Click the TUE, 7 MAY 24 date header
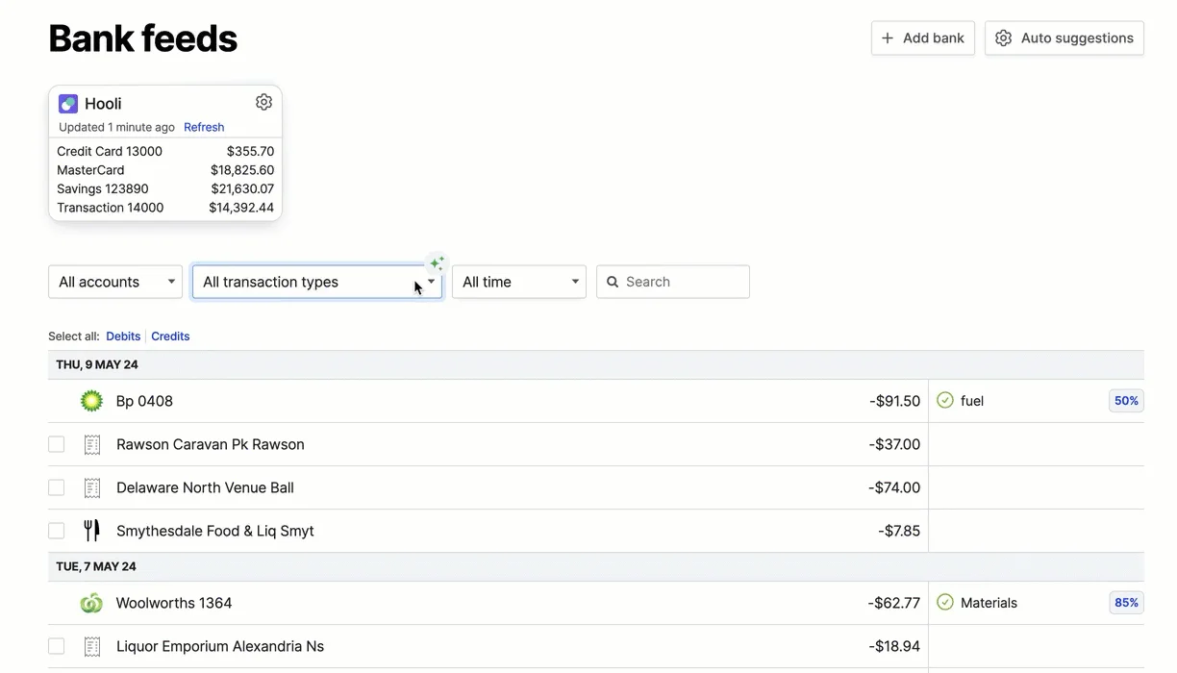 tap(96, 567)
